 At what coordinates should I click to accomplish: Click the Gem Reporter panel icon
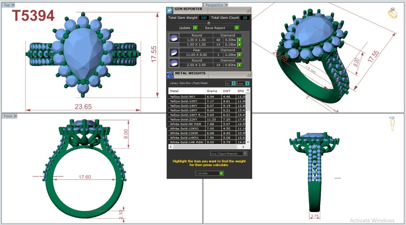tap(170, 10)
